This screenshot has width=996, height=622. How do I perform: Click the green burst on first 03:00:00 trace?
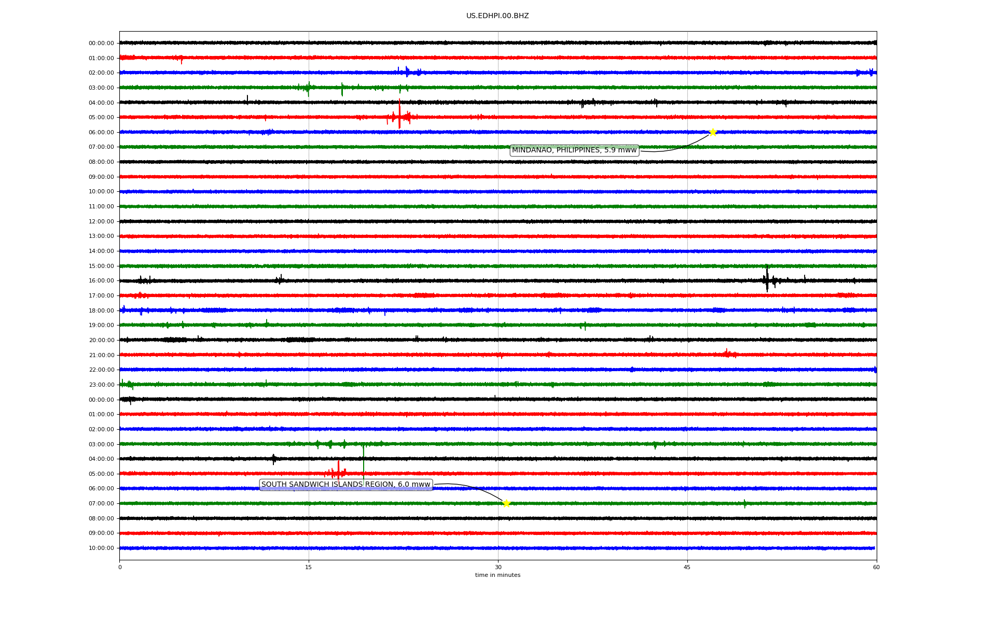308,88
